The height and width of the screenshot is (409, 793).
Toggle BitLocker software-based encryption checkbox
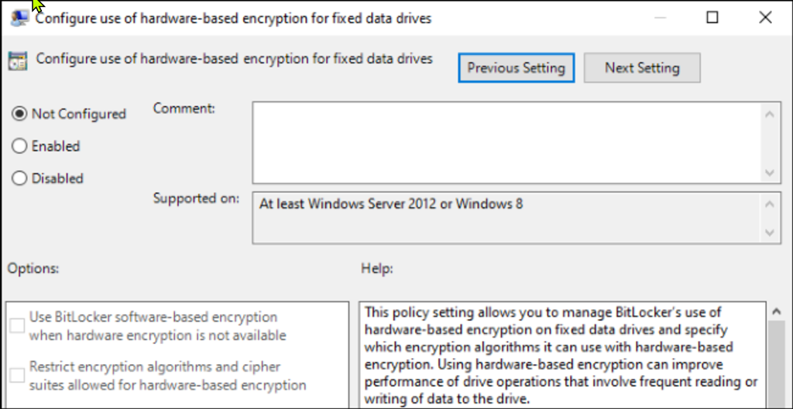click(x=17, y=325)
